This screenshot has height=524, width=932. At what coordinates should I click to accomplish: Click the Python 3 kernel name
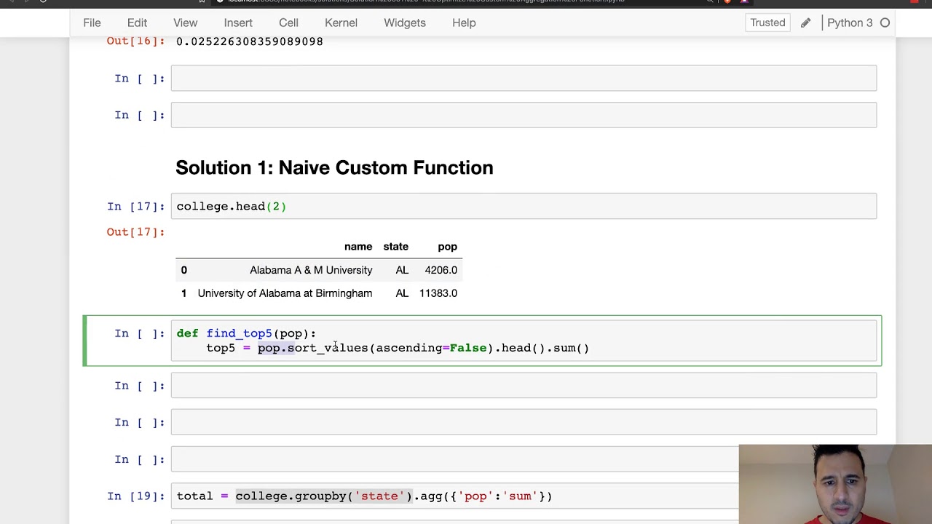(x=850, y=23)
